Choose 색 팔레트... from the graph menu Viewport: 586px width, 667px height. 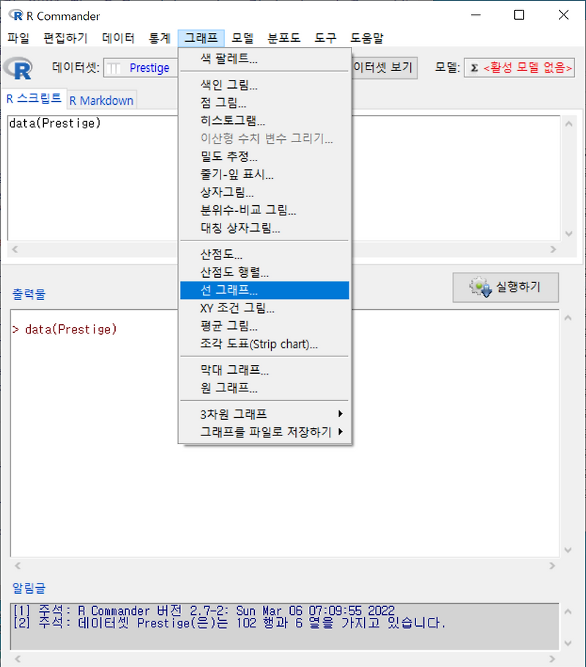click(x=264, y=59)
